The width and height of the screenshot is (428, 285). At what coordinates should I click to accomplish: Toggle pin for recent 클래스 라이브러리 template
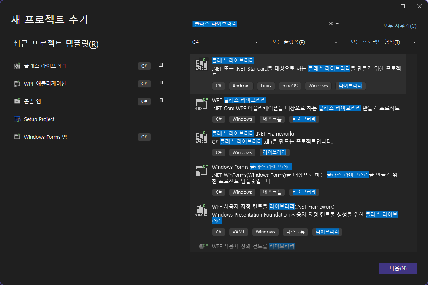[161, 66]
